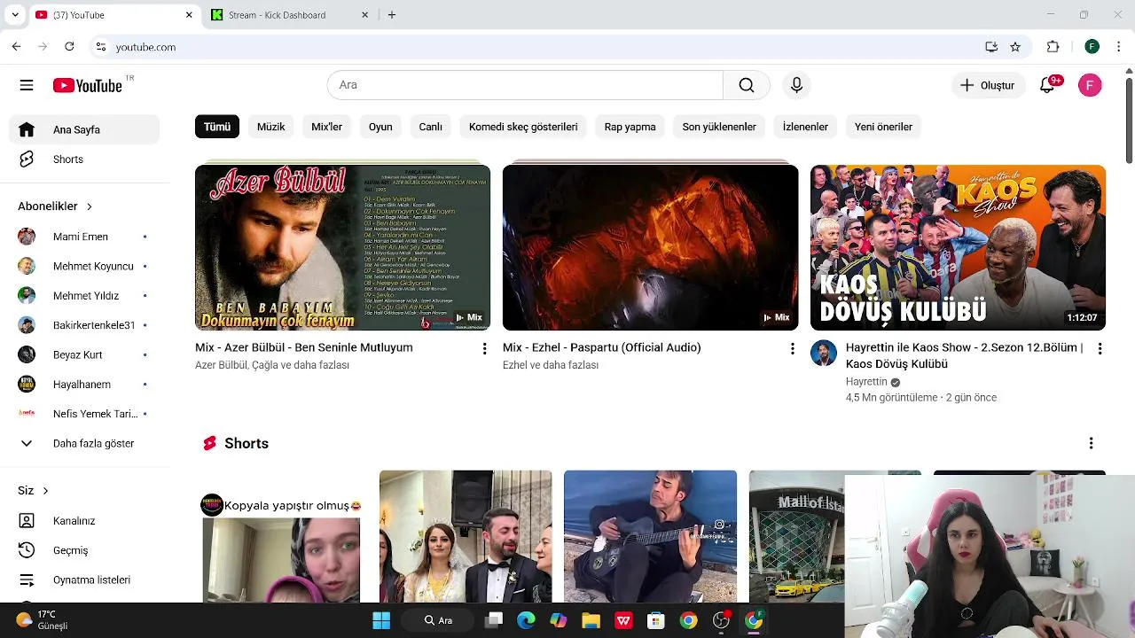Open Kaos Dövüş Kulübü video thumbnail
Viewport: 1135px width, 638px height.
point(958,247)
